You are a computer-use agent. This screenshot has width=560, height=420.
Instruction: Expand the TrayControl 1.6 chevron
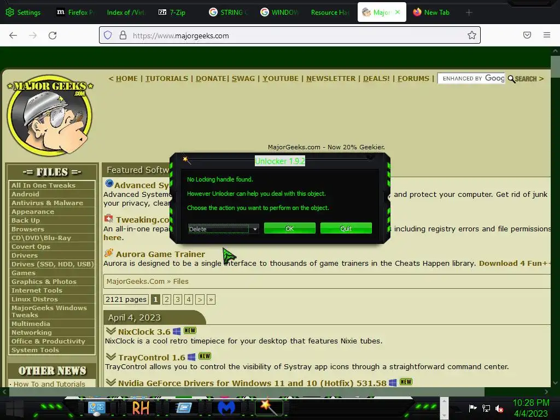coord(110,357)
